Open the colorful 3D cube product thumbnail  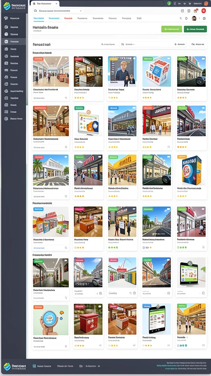[x=157, y=72]
